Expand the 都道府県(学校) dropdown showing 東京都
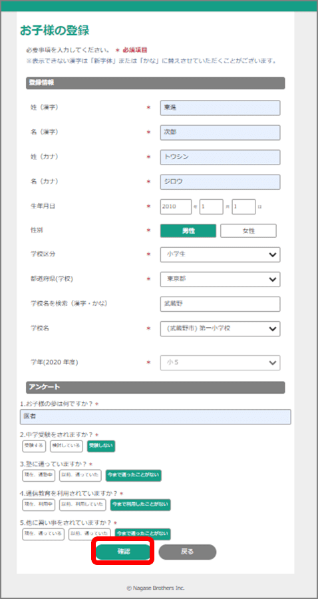The width and height of the screenshot is (318, 599). [220, 279]
